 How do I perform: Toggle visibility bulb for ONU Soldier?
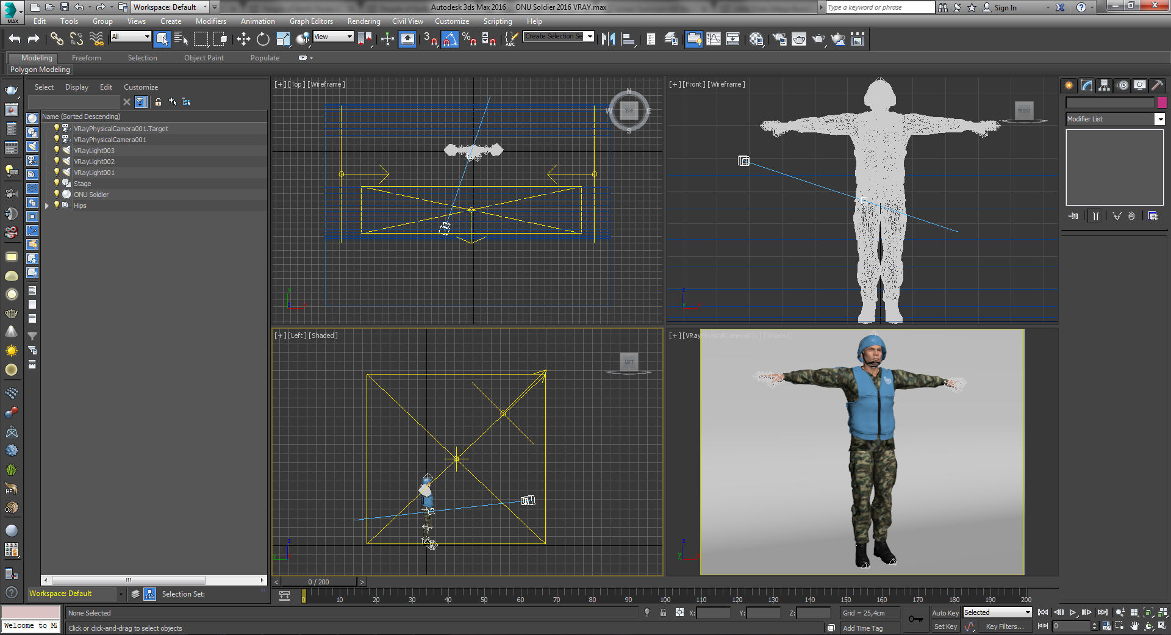tap(57, 194)
